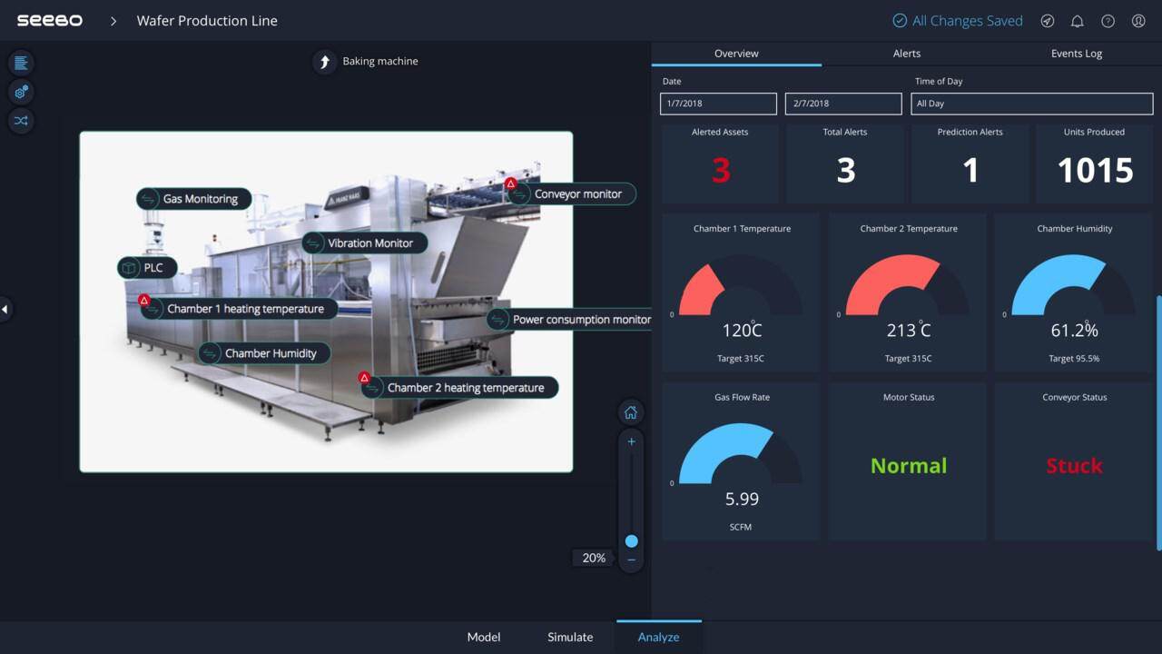
Task: Select the shuffle flow icon in left sidebar
Action: coord(21,121)
